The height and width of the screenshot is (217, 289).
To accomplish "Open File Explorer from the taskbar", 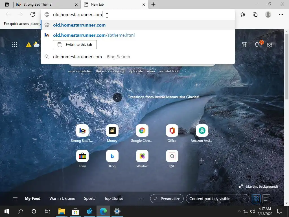I will point(62,211).
